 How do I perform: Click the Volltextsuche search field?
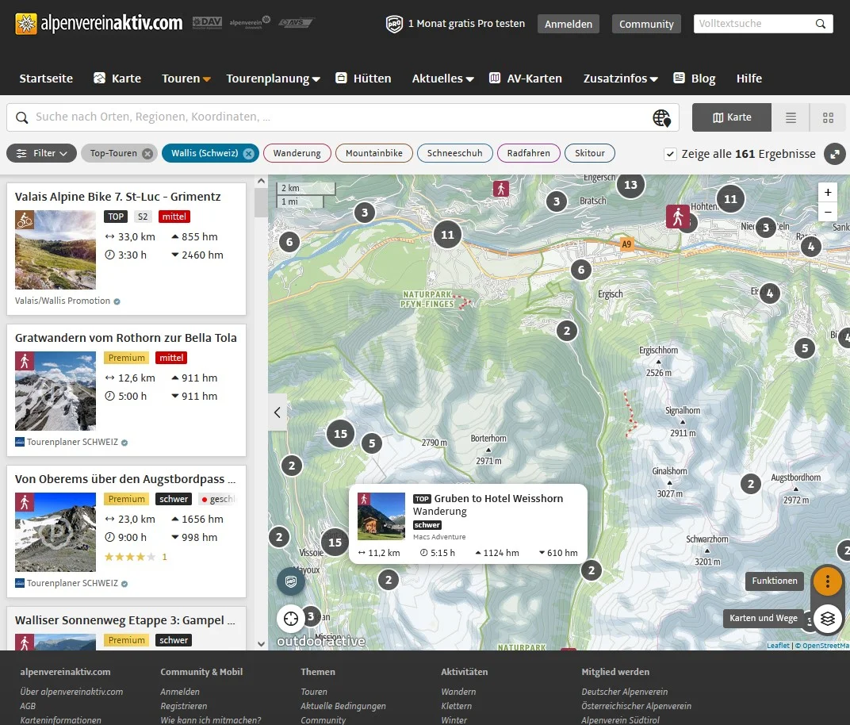click(x=753, y=24)
